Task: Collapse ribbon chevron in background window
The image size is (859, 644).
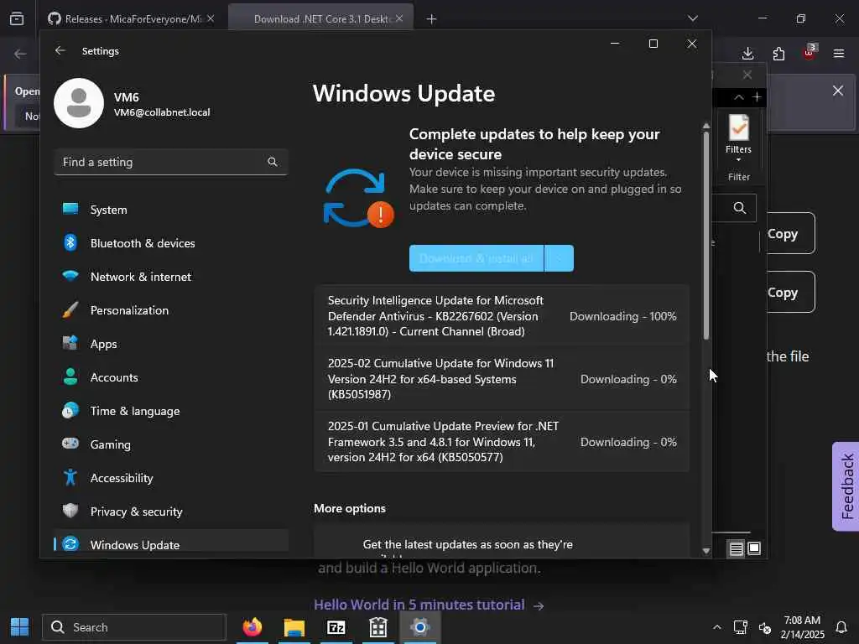Action: click(739, 97)
